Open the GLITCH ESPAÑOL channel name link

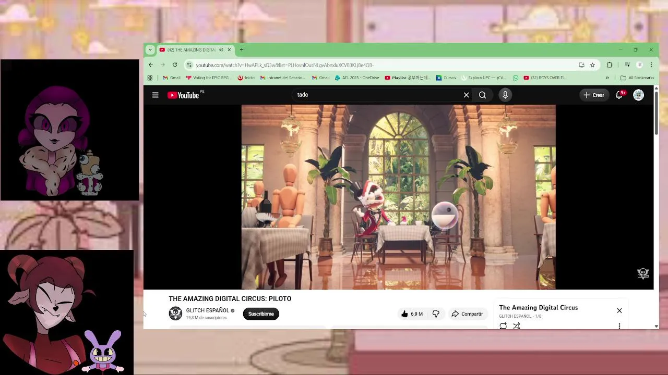[207, 310]
